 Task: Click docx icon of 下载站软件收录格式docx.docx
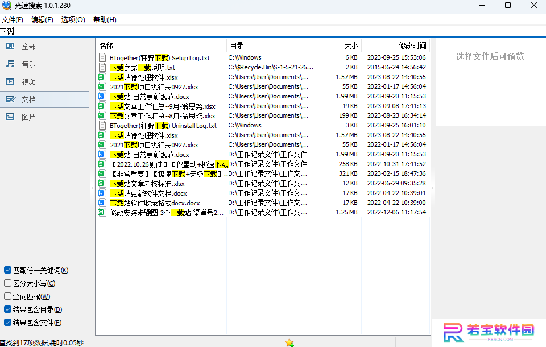101,203
